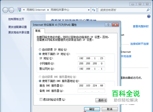Open the blue help icon in Network Center
The height and width of the screenshot is (112, 153).
tap(149, 16)
